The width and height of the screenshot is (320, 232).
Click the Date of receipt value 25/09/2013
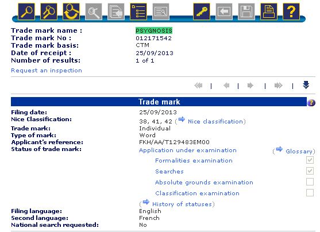click(155, 53)
